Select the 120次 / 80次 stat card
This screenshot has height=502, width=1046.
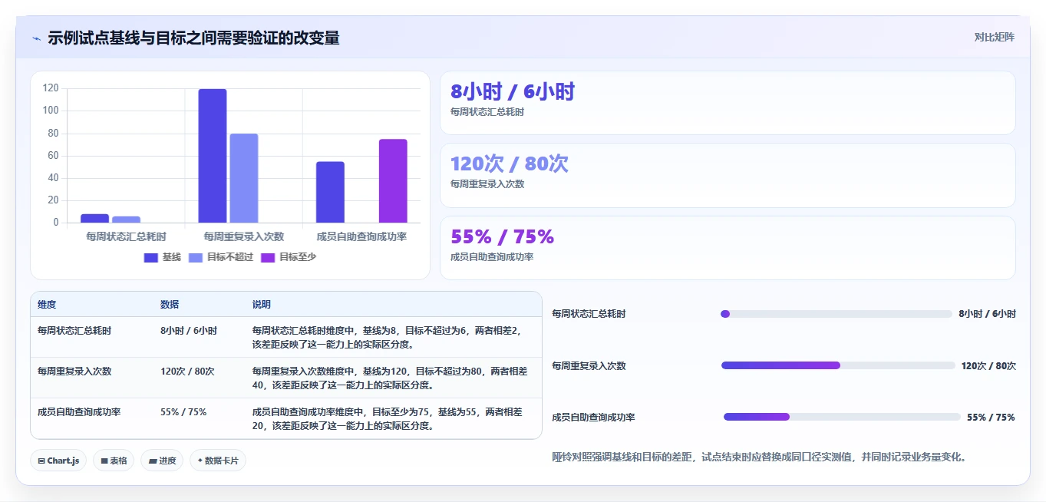pyautogui.click(x=728, y=175)
